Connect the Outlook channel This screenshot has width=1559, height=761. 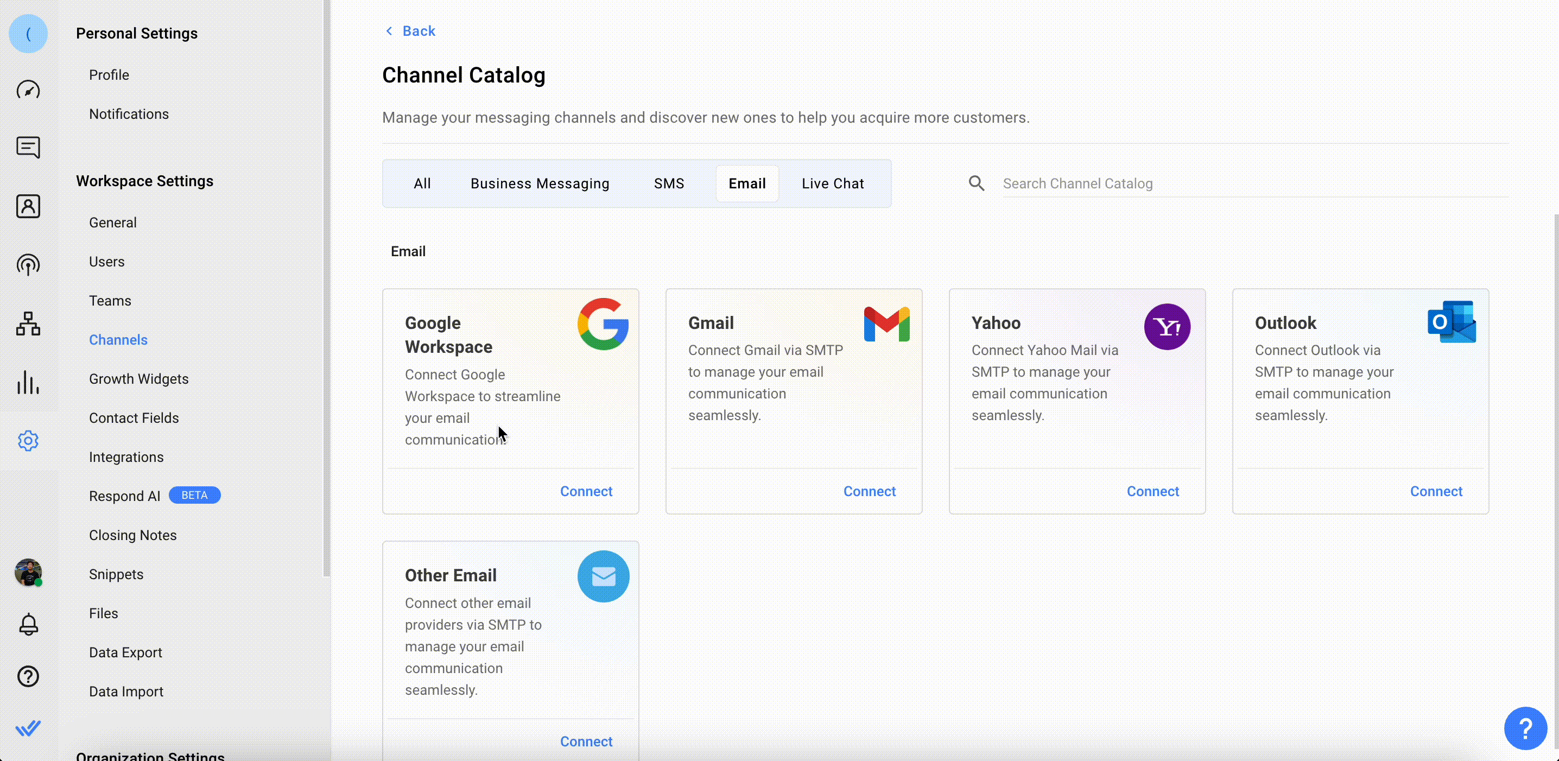[x=1436, y=491]
